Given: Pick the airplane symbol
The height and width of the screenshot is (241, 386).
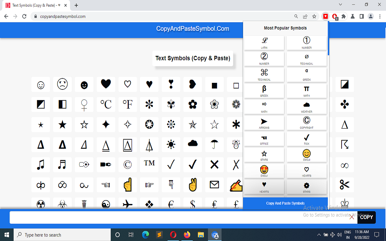Looking at the screenshot, I should point(128,203).
